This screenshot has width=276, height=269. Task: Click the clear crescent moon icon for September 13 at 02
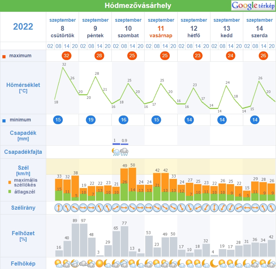tap(214, 263)
